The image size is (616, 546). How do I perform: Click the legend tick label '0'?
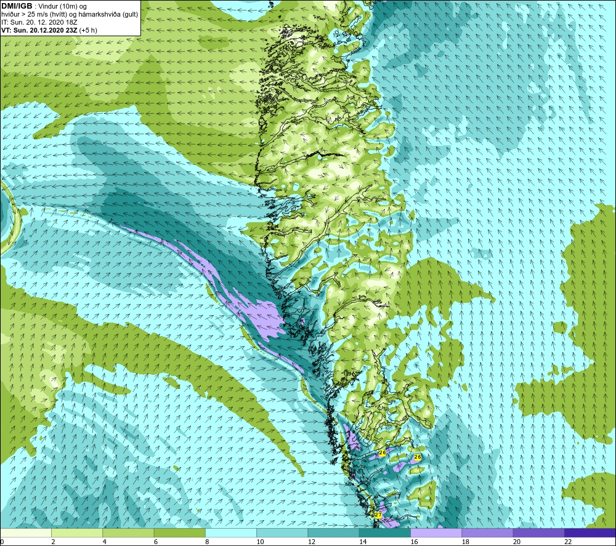coord(2,542)
